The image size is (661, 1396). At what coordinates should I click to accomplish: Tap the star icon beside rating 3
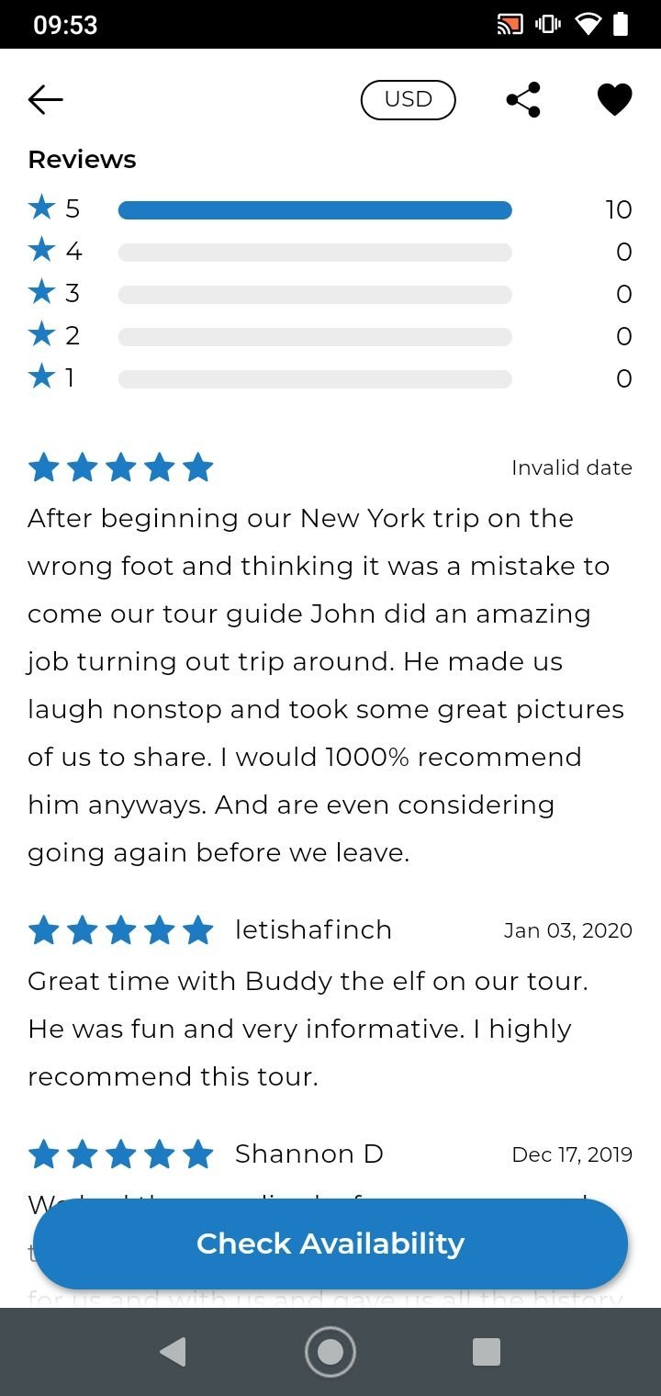(41, 292)
